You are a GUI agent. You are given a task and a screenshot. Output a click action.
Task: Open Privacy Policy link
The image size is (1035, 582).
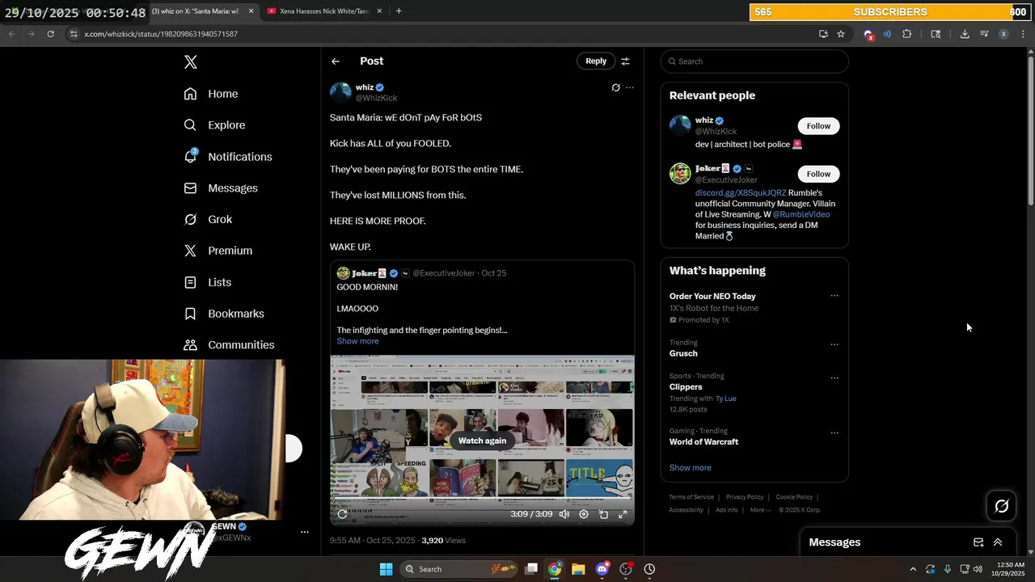click(745, 497)
